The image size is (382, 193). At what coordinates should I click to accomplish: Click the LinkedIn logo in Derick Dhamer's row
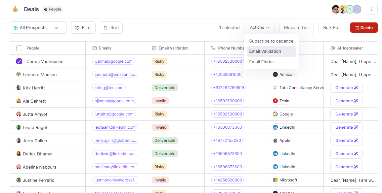[x=275, y=153]
